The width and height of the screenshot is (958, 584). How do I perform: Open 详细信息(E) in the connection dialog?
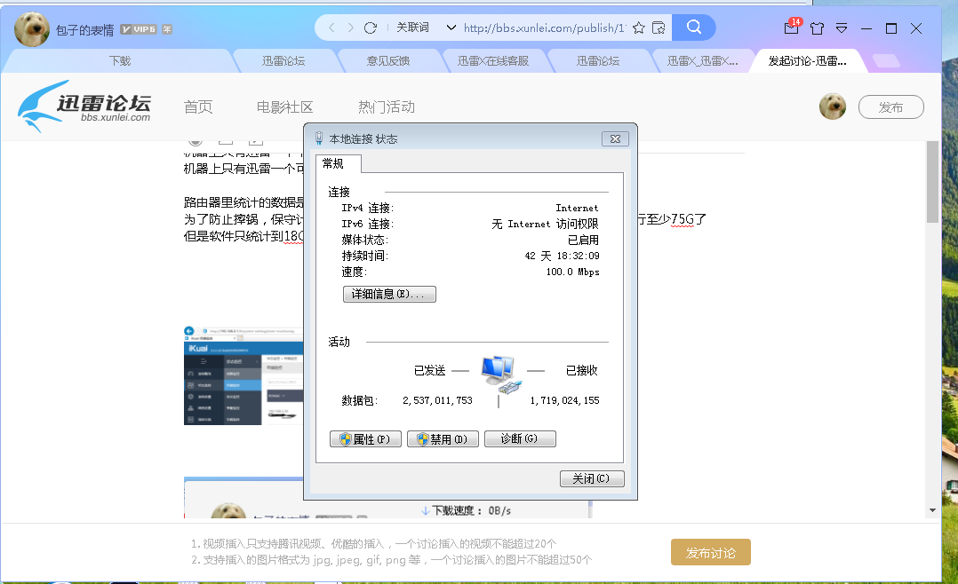coord(389,294)
